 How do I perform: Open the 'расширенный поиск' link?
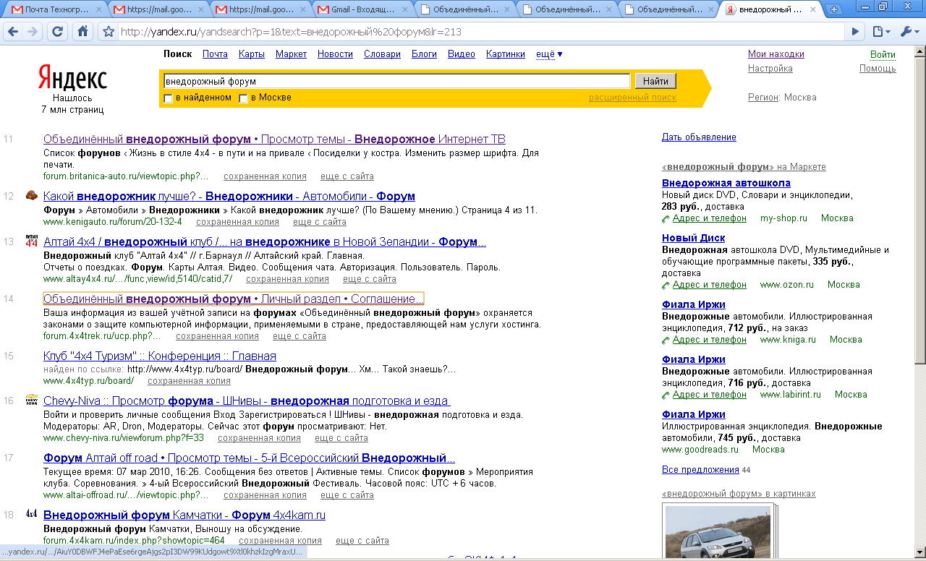point(632,98)
